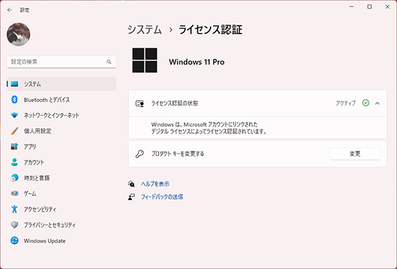Collapse the ライセンス認証の状態 section chevron
Screen dimensions: 397x269
tap(378, 103)
